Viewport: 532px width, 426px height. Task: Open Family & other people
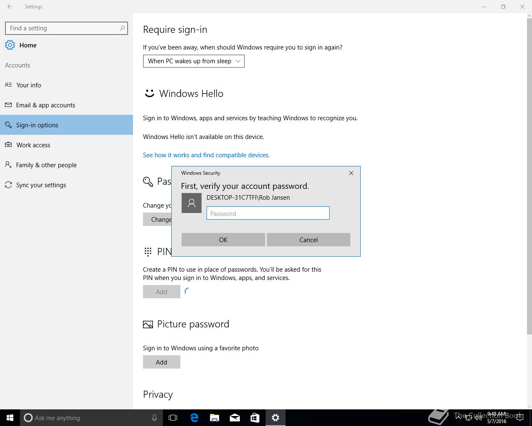[66, 165]
